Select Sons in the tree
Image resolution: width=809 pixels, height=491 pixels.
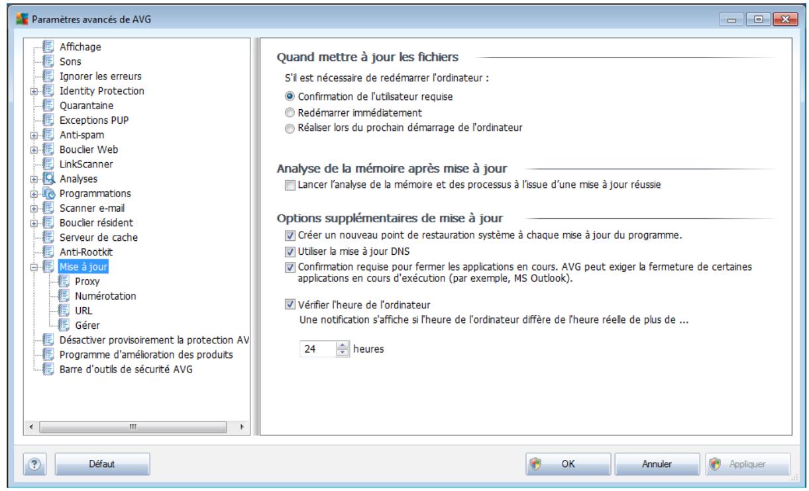coord(70,62)
